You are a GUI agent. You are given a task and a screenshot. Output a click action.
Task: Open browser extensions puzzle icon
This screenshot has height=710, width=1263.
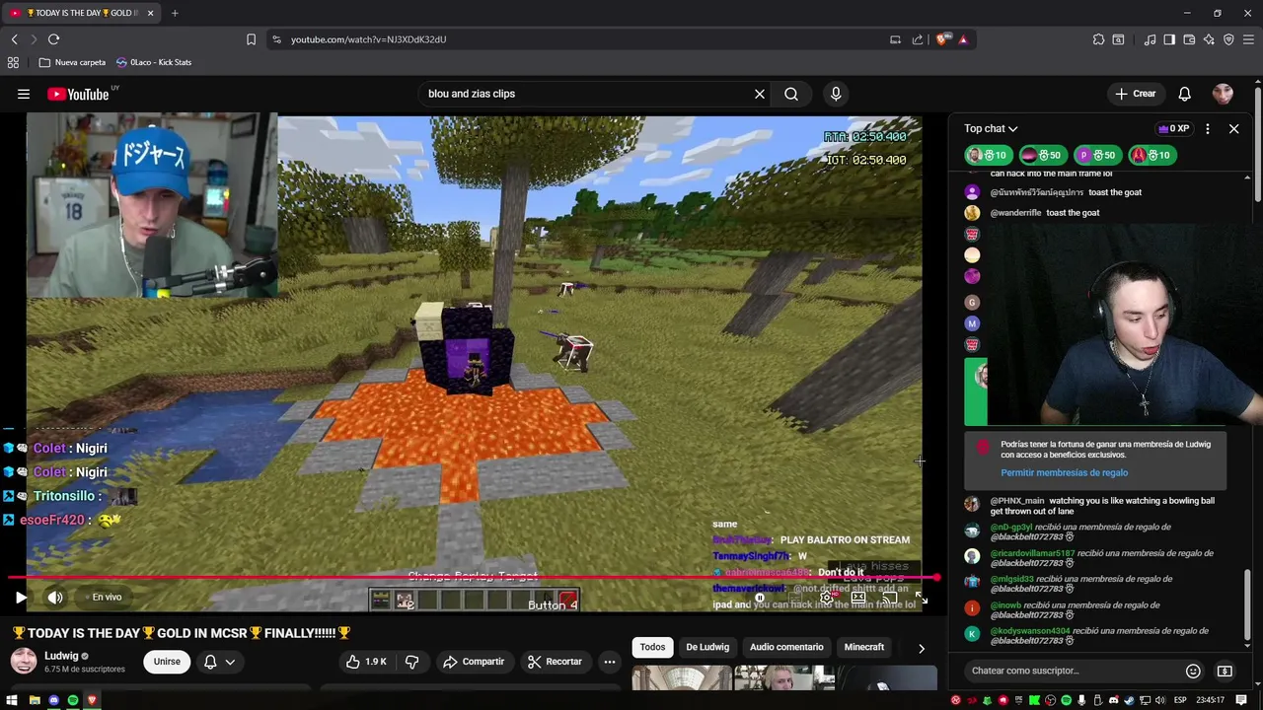click(x=1098, y=39)
